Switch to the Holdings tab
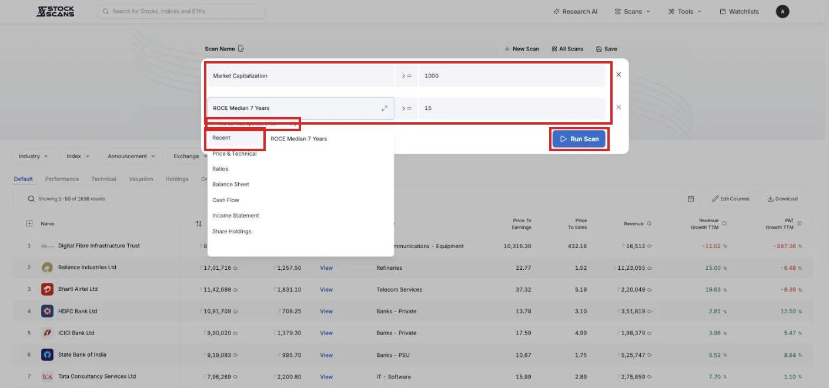Viewport: 829px width, 388px height. 177,179
